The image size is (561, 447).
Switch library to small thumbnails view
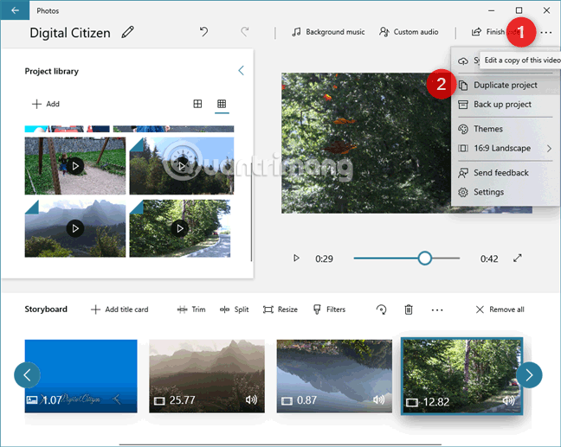pos(222,104)
